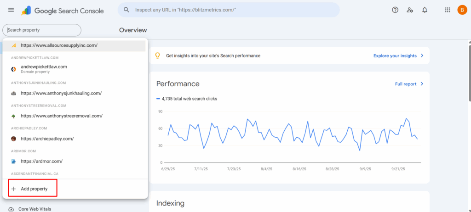The width and height of the screenshot is (471, 212).
Task: Click the Inspect any URL search box
Action: [x=229, y=10]
